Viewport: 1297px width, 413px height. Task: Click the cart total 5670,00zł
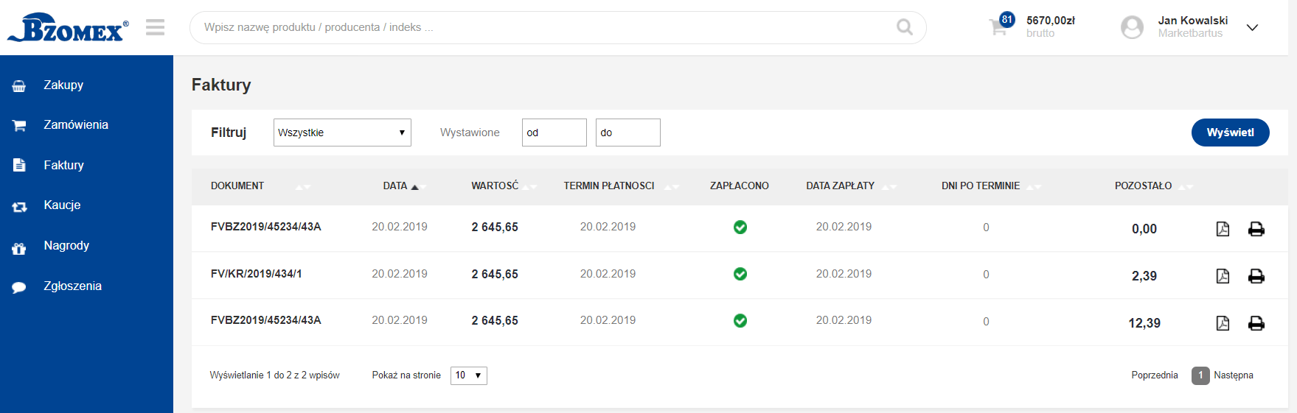[1051, 21]
